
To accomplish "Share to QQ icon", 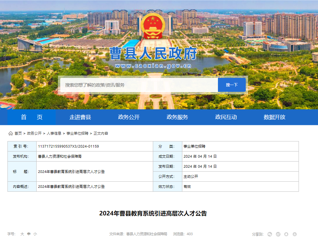I will 286,234.
